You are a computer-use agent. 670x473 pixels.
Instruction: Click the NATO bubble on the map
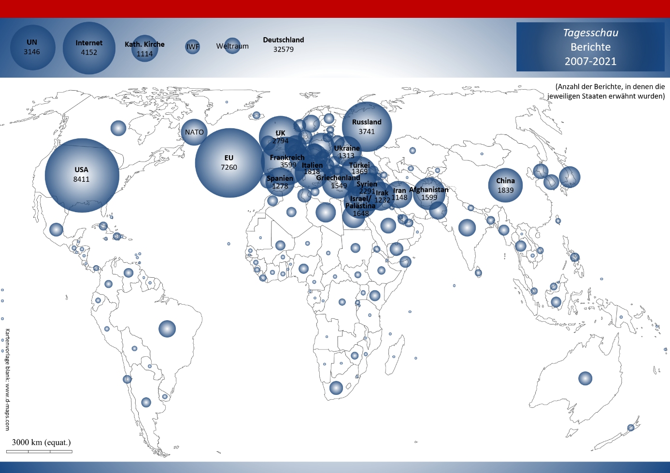tap(194, 131)
